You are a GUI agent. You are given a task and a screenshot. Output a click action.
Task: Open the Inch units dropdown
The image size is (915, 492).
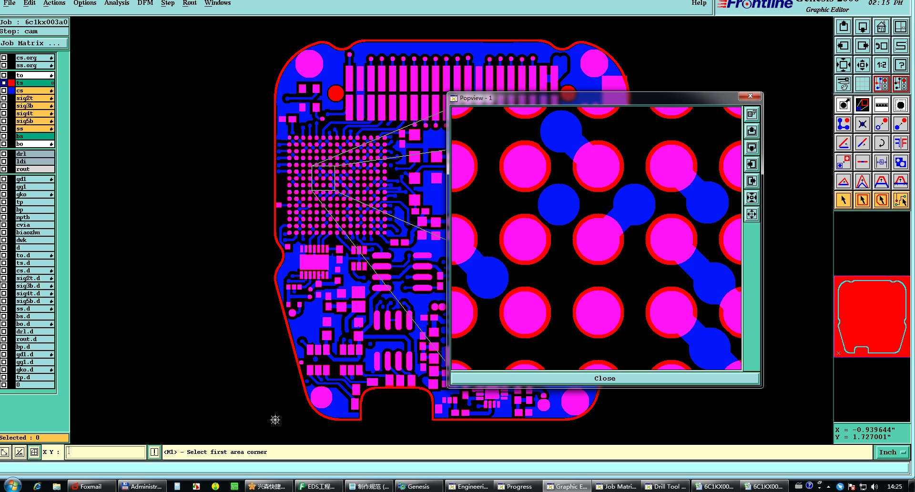[x=893, y=452]
